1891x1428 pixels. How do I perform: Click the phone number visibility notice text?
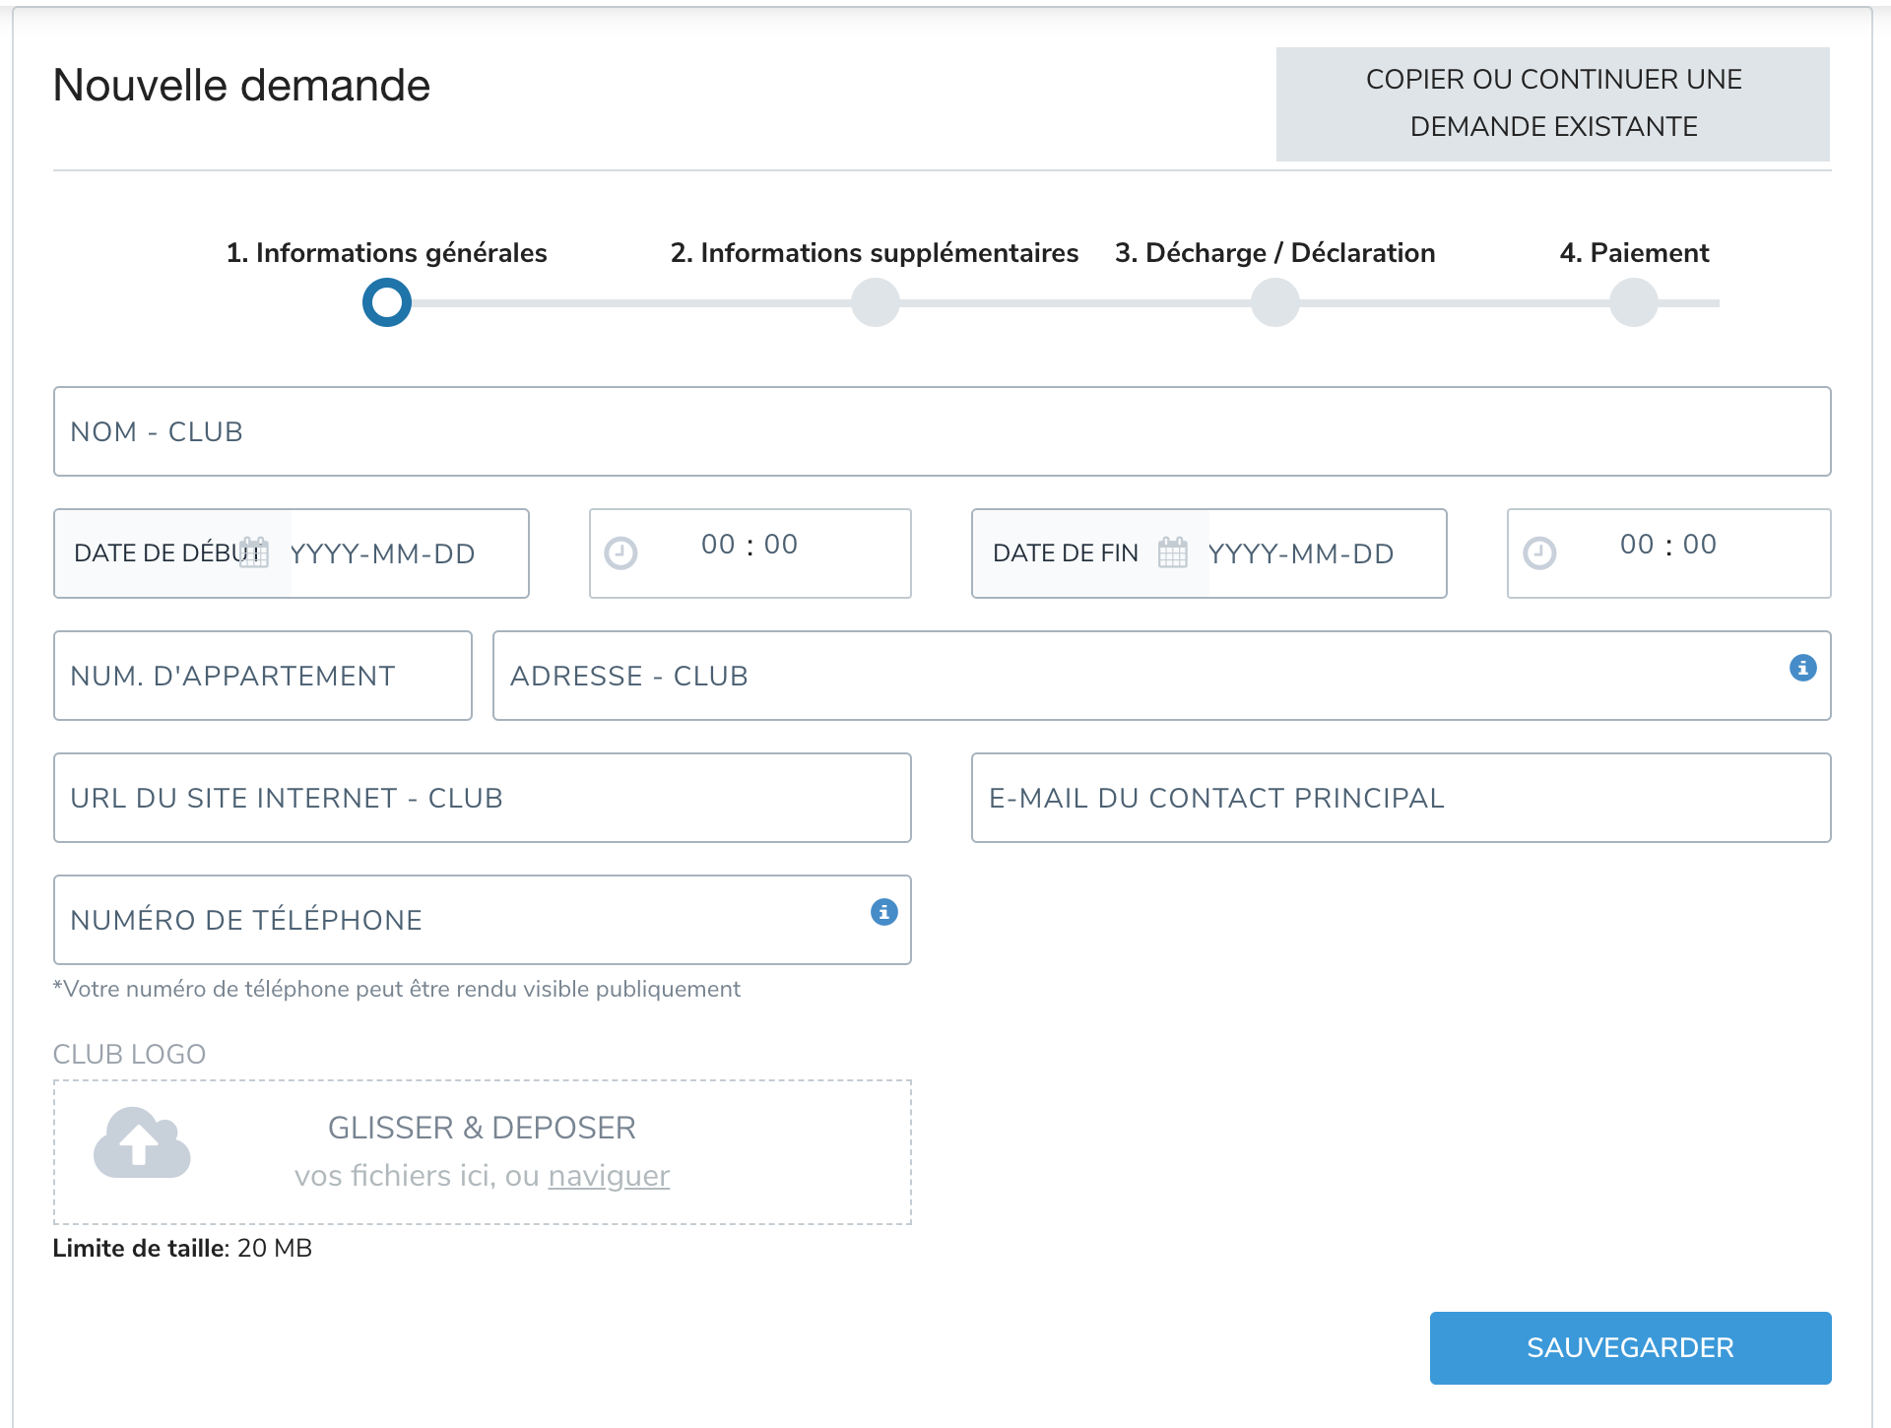tap(397, 989)
